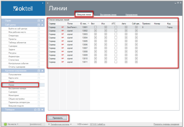Click the SIP icon for line 13001
Image resolution: width=184 pixels, height=127 pixels.
[63, 27]
